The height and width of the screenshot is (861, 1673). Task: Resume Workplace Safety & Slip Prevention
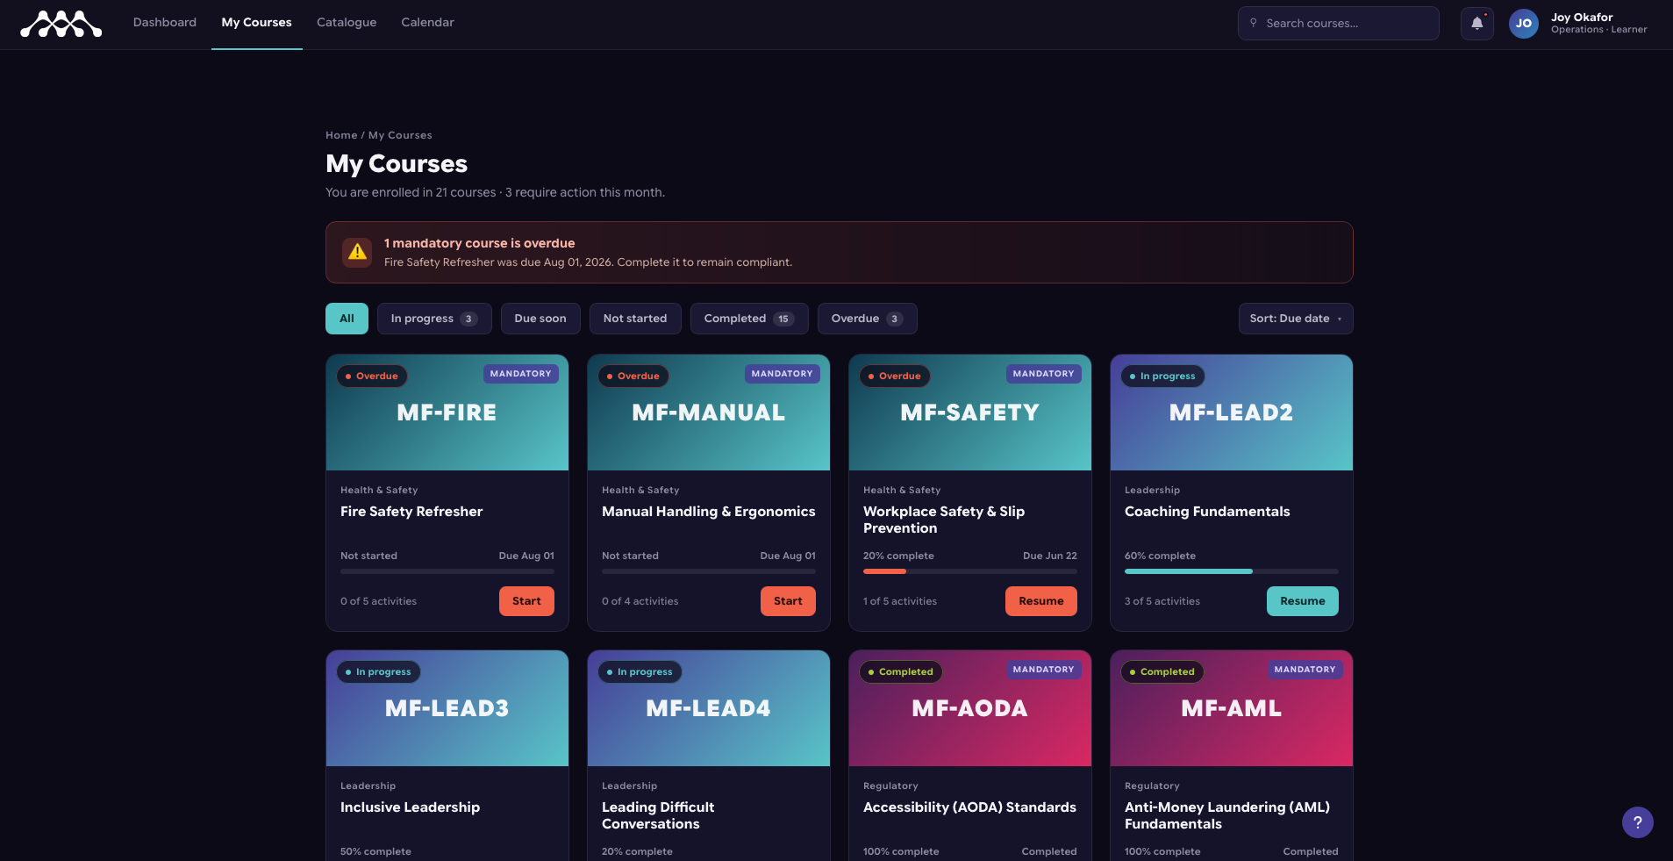click(x=1041, y=601)
